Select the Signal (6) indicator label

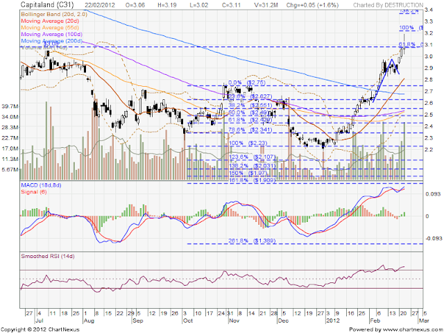point(33,192)
